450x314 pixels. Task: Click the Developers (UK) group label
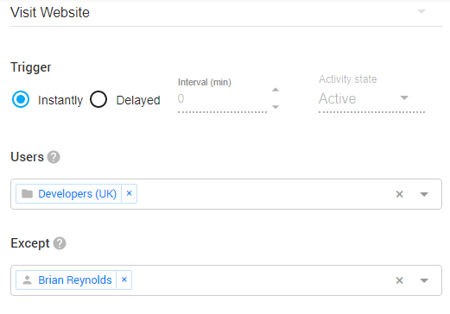pyautogui.click(x=78, y=194)
